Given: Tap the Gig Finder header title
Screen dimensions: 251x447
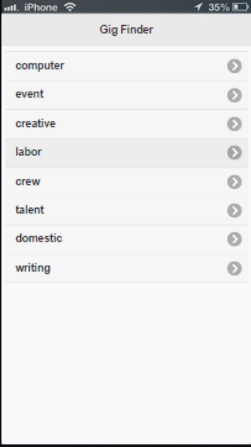Looking at the screenshot, I should (x=126, y=30).
